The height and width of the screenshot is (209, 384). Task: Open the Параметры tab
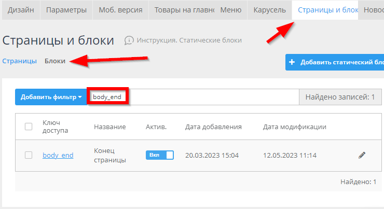point(67,10)
